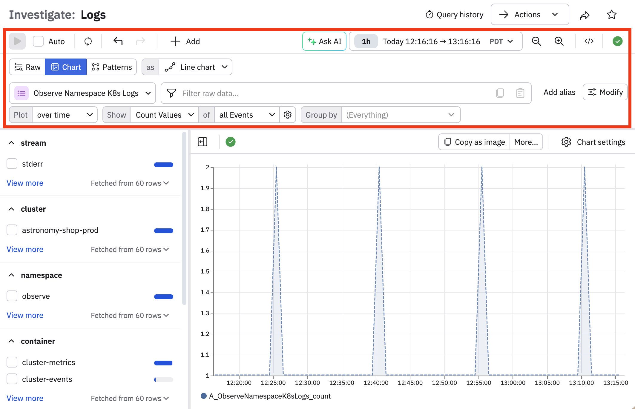Click the zoom in magnifier icon
This screenshot has width=635, height=409.
tap(559, 41)
